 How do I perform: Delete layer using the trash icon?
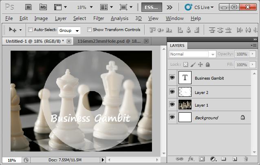245,158
